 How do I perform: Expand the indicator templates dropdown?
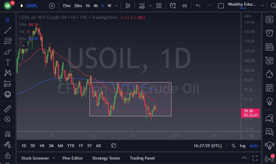click(150, 6)
